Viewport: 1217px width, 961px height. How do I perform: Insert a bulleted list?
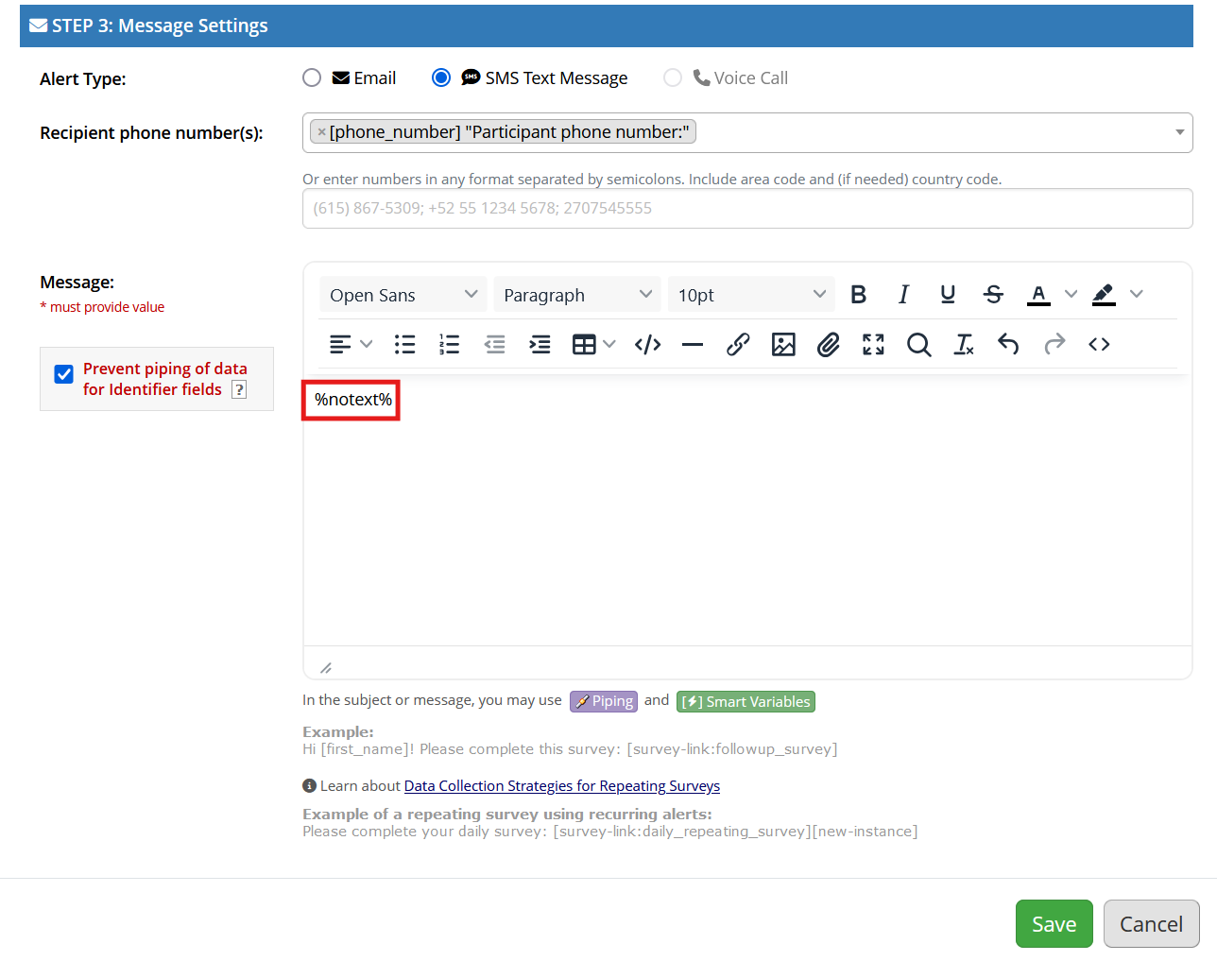[x=404, y=345]
